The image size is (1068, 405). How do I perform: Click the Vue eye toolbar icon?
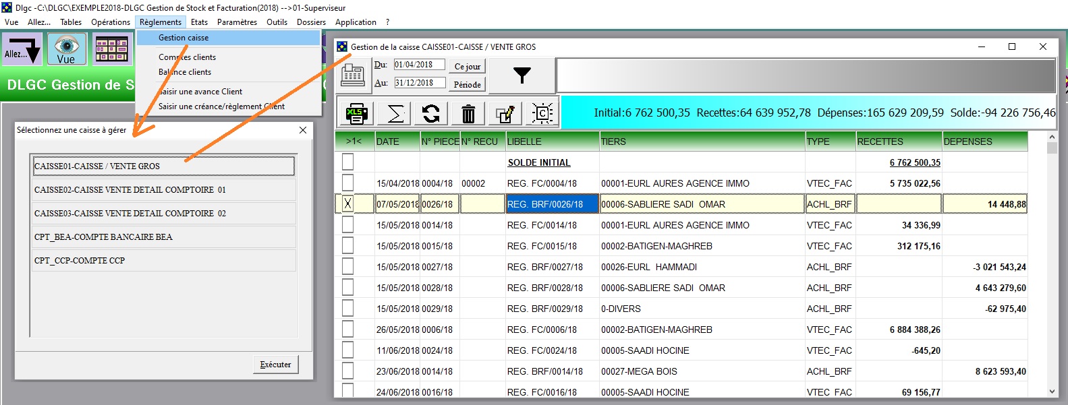[66, 49]
